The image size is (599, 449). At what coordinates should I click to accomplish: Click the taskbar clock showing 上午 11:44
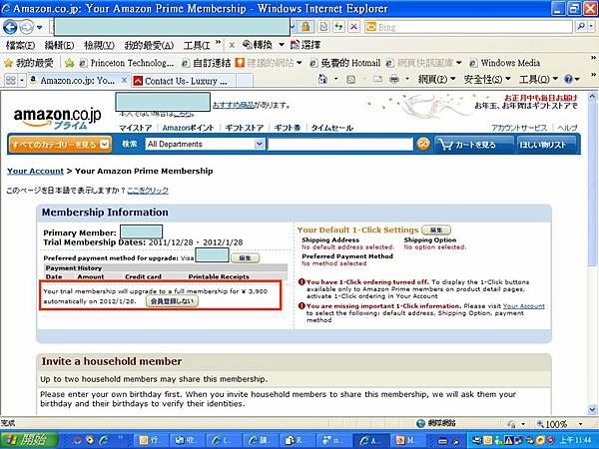point(575,440)
